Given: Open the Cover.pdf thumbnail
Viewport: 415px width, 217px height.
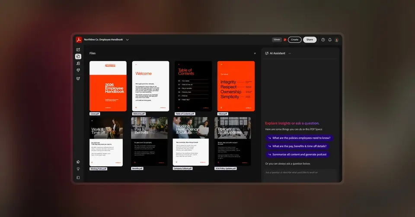Looking at the screenshot, I should (x=108, y=86).
